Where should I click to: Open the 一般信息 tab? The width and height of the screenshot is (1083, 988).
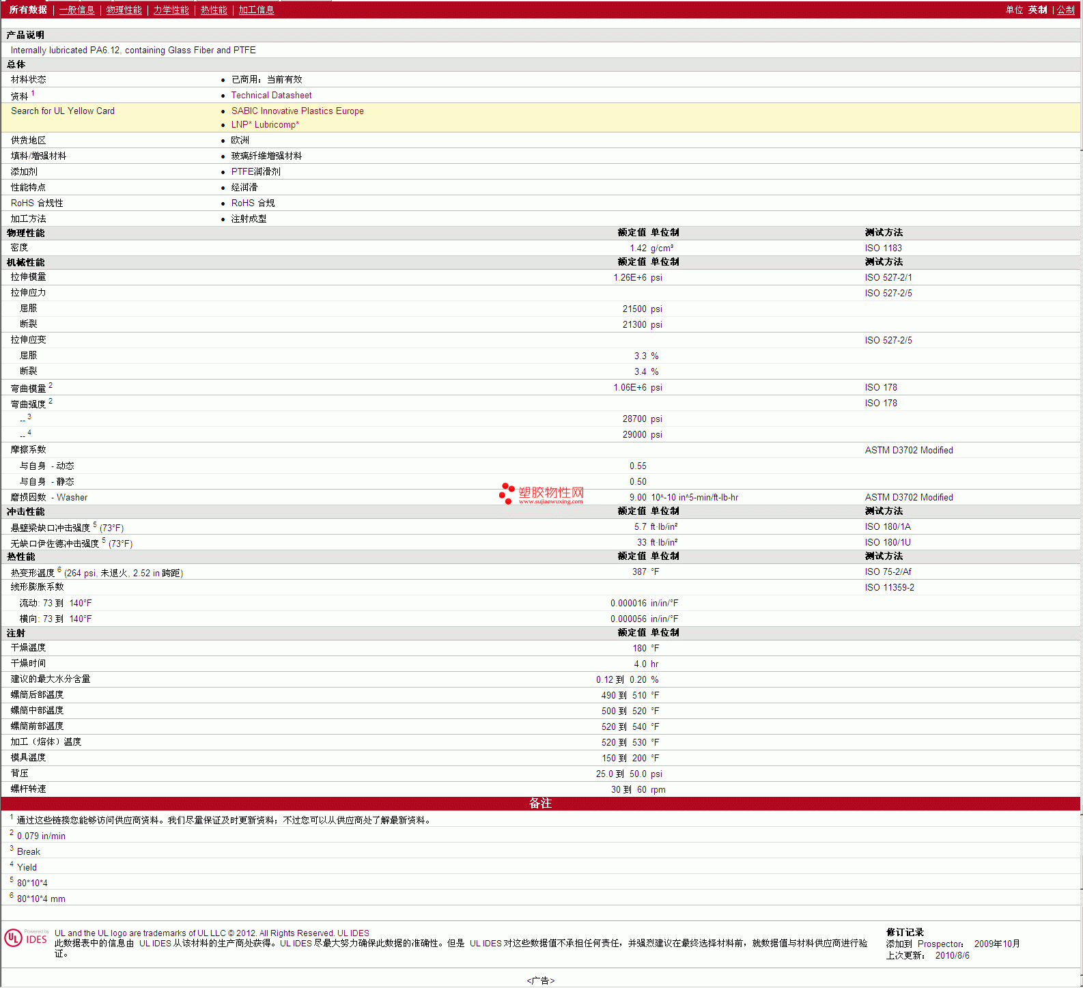76,10
